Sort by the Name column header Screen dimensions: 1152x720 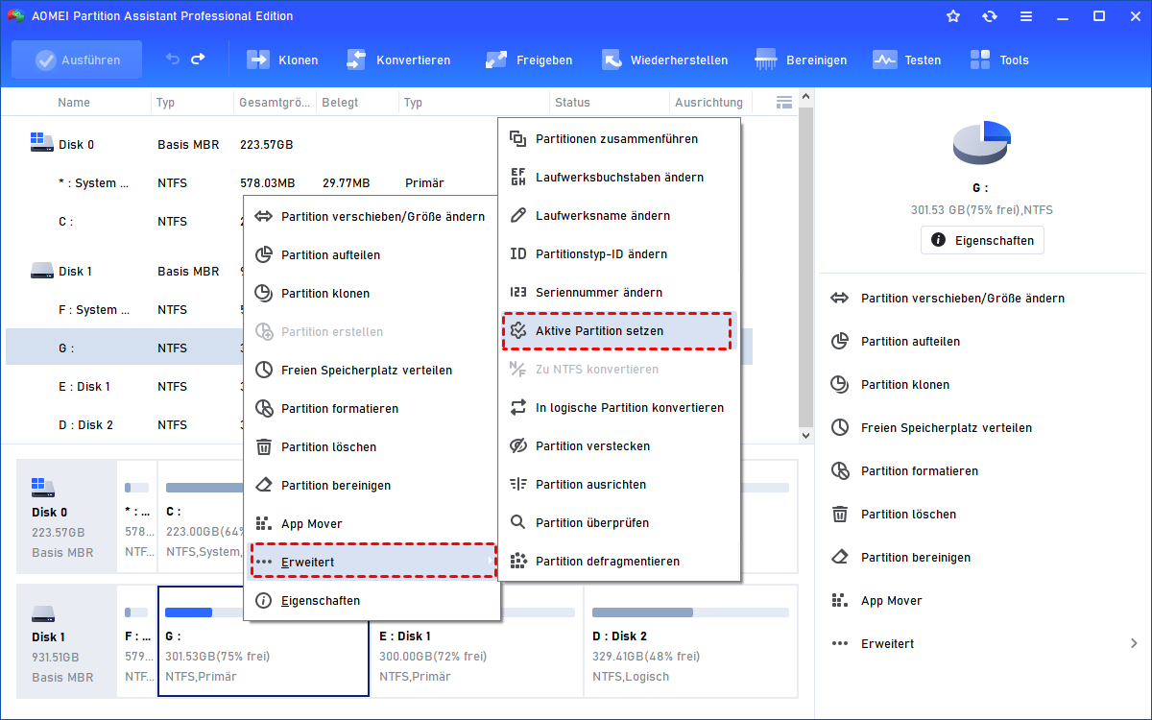click(74, 103)
